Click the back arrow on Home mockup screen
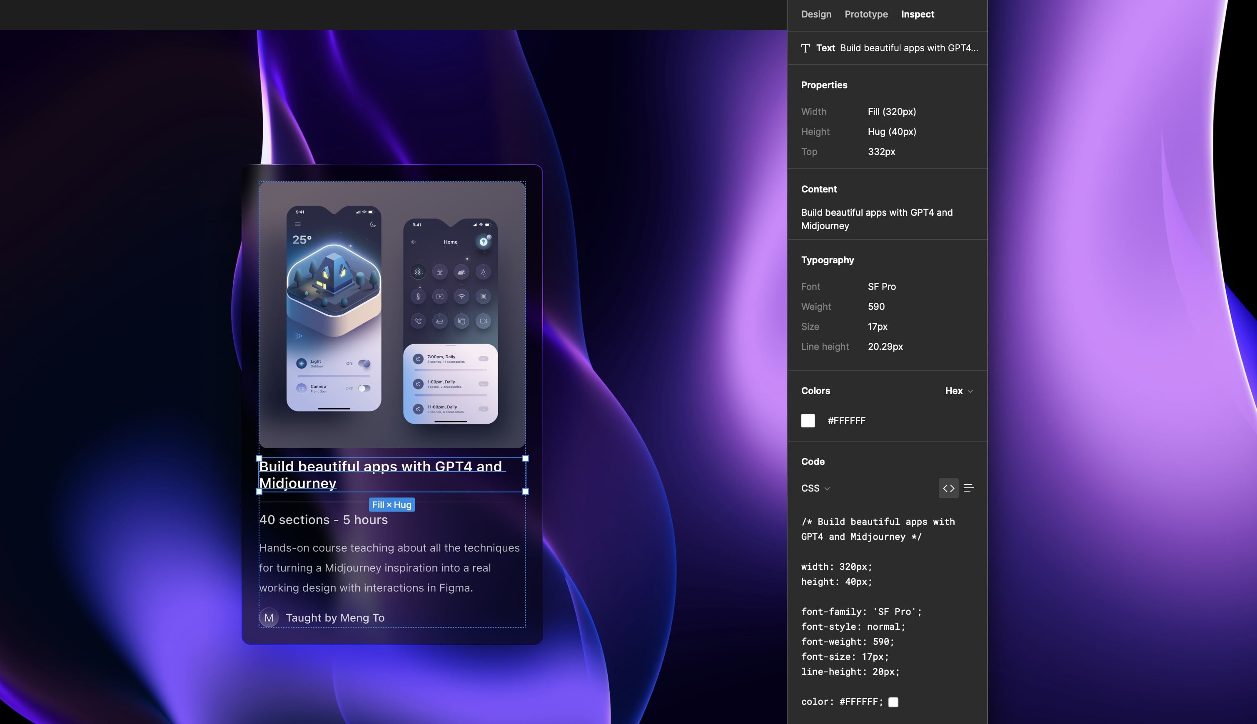Viewport: 1257px width, 724px height. coord(414,242)
